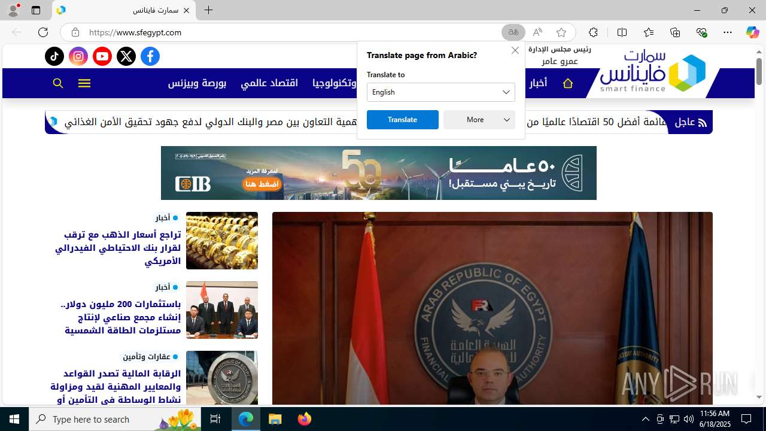Open the CIB 50 years banner ad
Viewport: 766px width, 431px height.
(x=379, y=173)
